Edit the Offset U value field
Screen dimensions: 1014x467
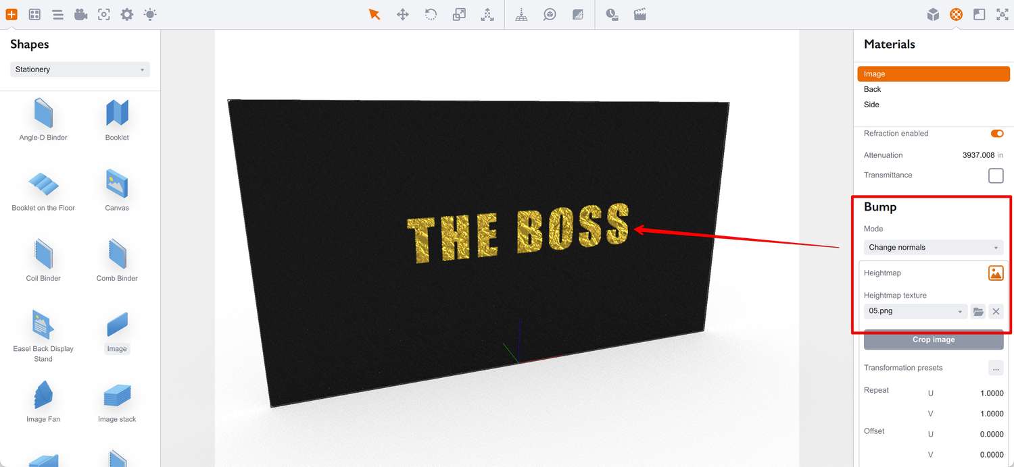(x=992, y=435)
